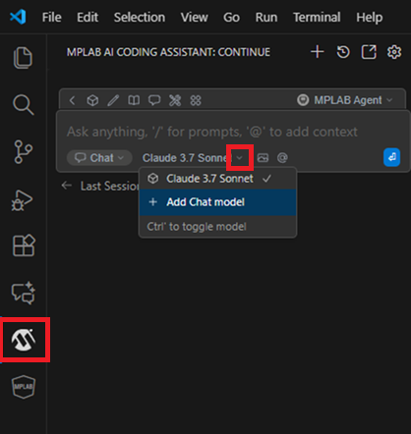Click the speech bubble prompts icon
This screenshot has height=434, width=411.
[x=154, y=100]
